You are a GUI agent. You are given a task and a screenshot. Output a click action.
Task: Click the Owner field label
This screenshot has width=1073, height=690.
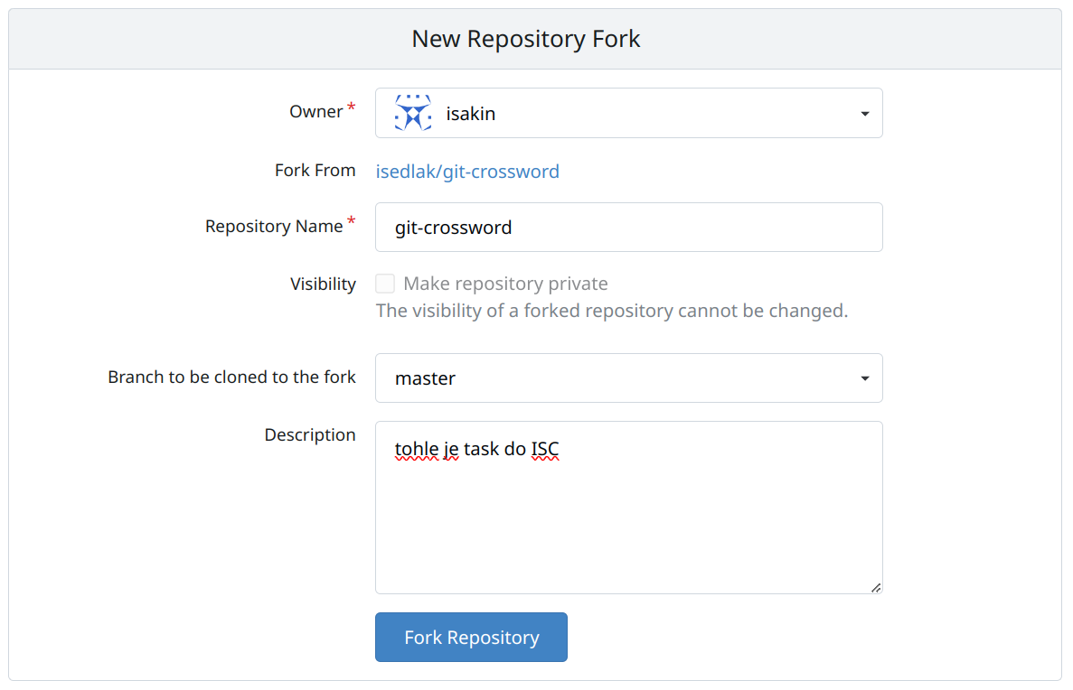point(315,111)
